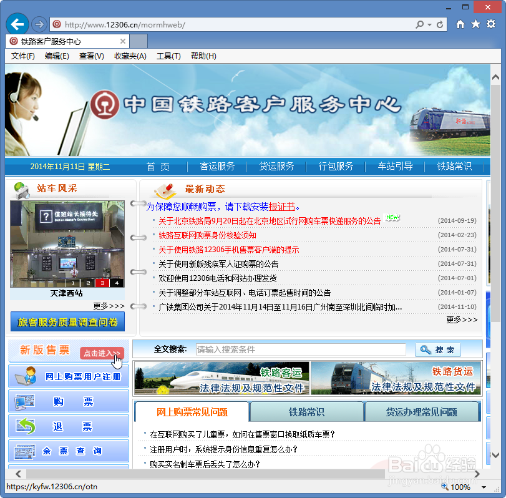Click the 全文搜索 input field
Viewport: 506px width, 498px height.
[x=301, y=349]
